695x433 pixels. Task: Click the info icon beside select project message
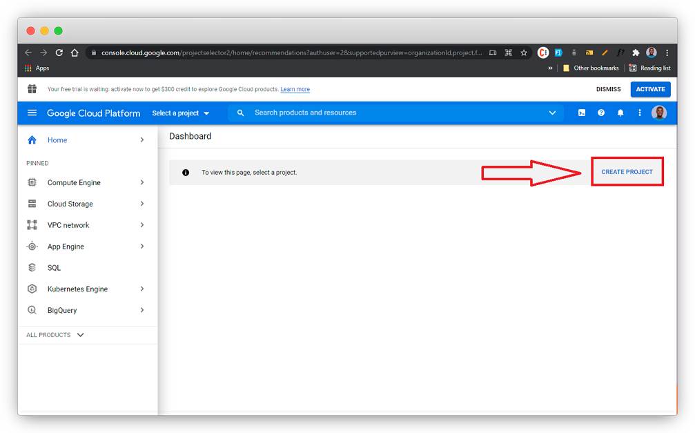pos(186,173)
